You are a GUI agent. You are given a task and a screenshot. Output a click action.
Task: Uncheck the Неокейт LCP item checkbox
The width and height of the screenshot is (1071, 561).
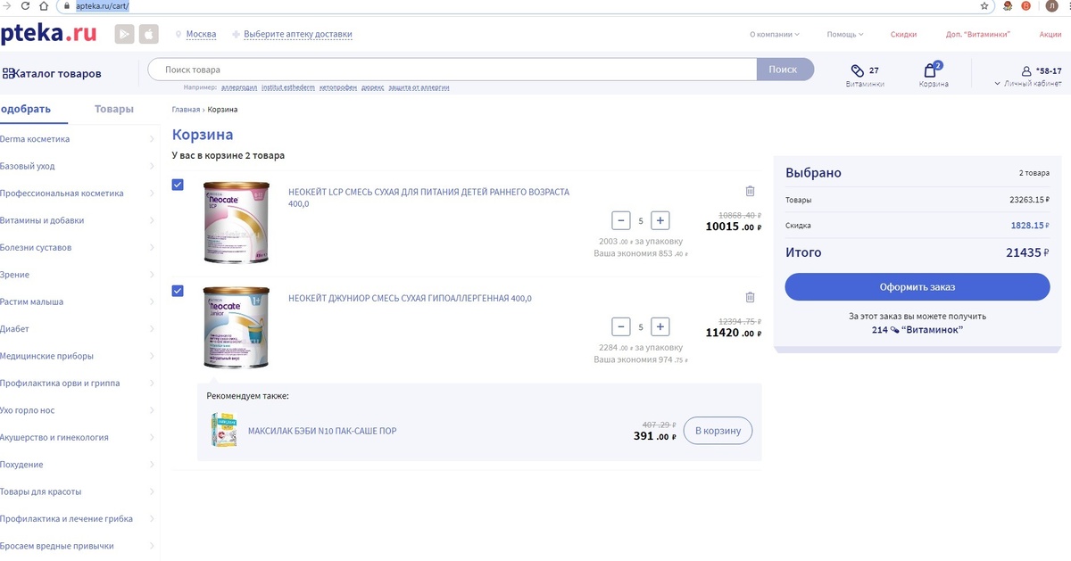(x=178, y=185)
